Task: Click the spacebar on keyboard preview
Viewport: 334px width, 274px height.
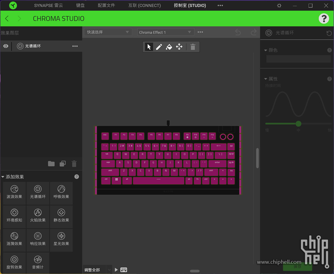Action: pyautogui.click(x=158, y=181)
